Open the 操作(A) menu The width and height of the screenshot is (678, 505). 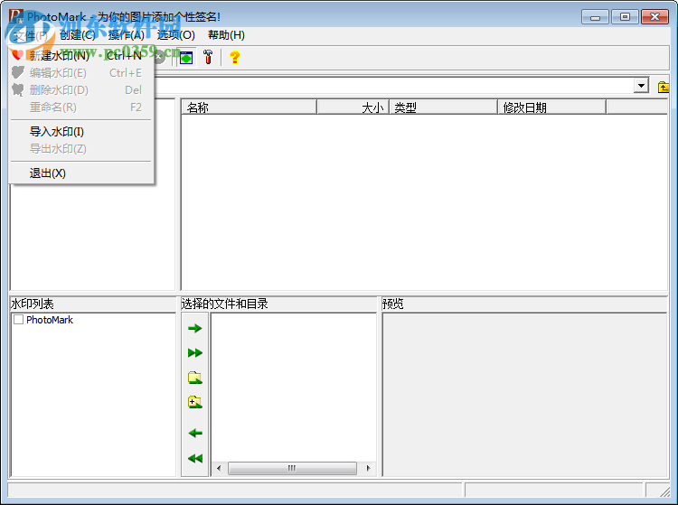[127, 35]
